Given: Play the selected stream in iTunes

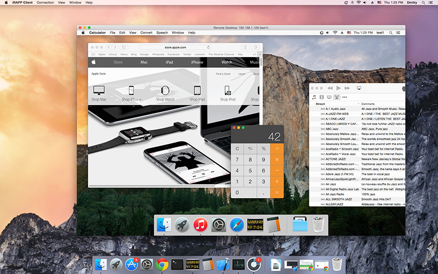Looking at the screenshot, I should (338, 88).
